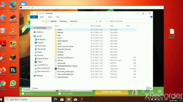Open Downloads in navigation pane
This screenshot has height=102, width=183.
click(x=41, y=49)
